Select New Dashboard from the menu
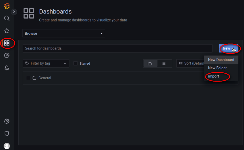 click(221, 60)
